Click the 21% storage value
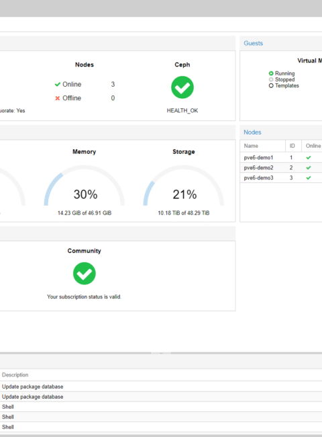 click(x=184, y=194)
